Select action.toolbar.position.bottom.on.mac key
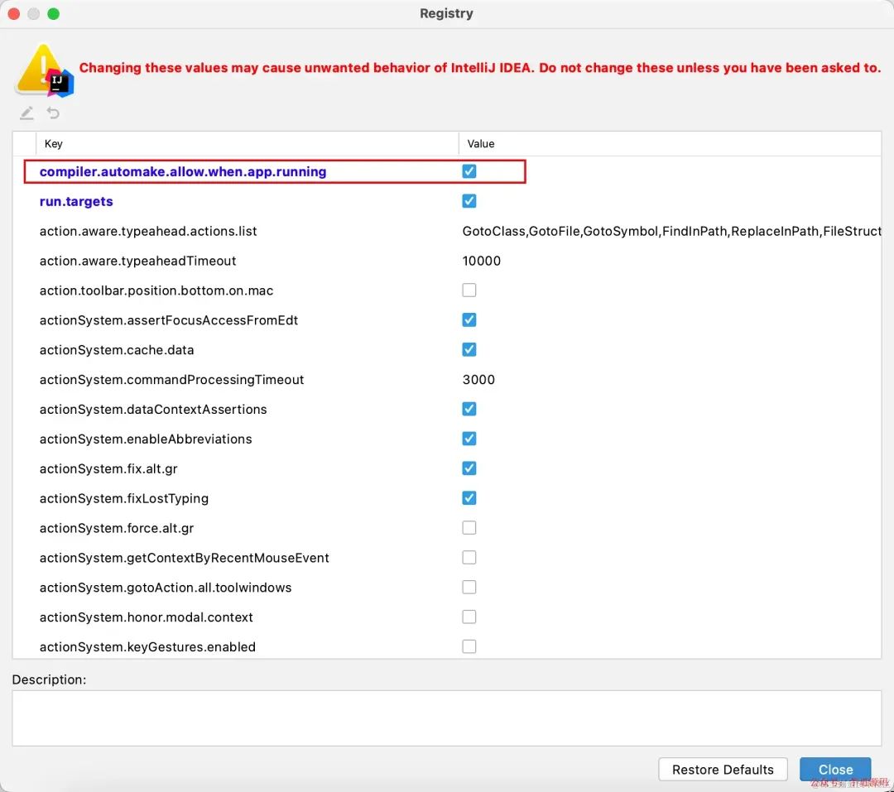The height and width of the screenshot is (792, 894). [156, 290]
